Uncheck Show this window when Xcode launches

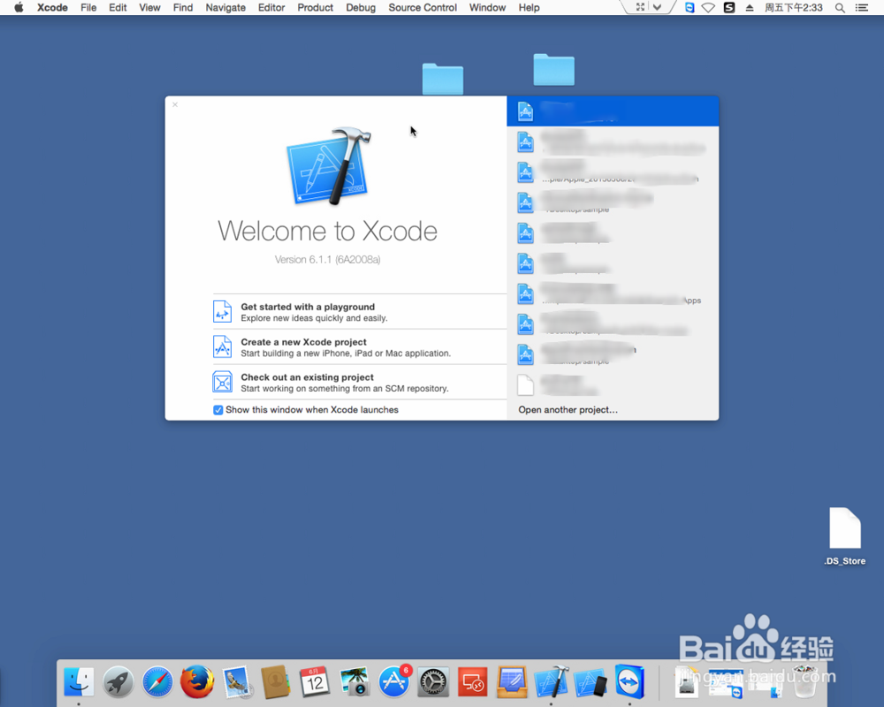tap(217, 410)
